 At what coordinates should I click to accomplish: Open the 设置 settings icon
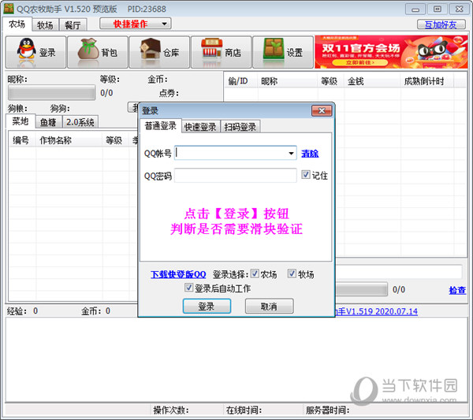(282, 53)
